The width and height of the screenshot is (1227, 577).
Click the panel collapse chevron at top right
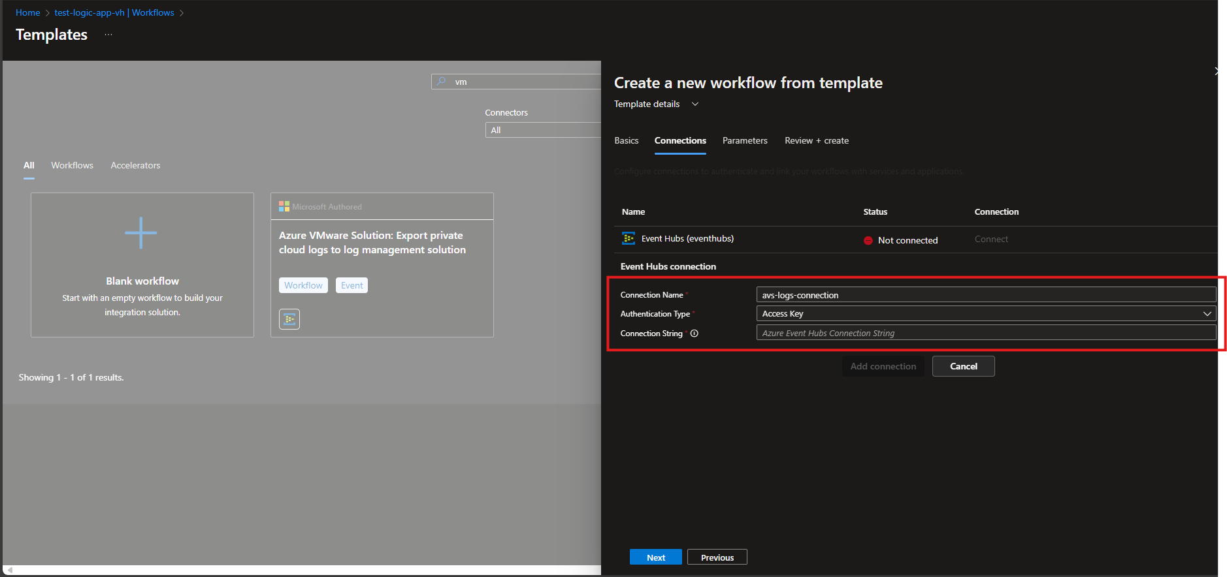pos(1216,71)
